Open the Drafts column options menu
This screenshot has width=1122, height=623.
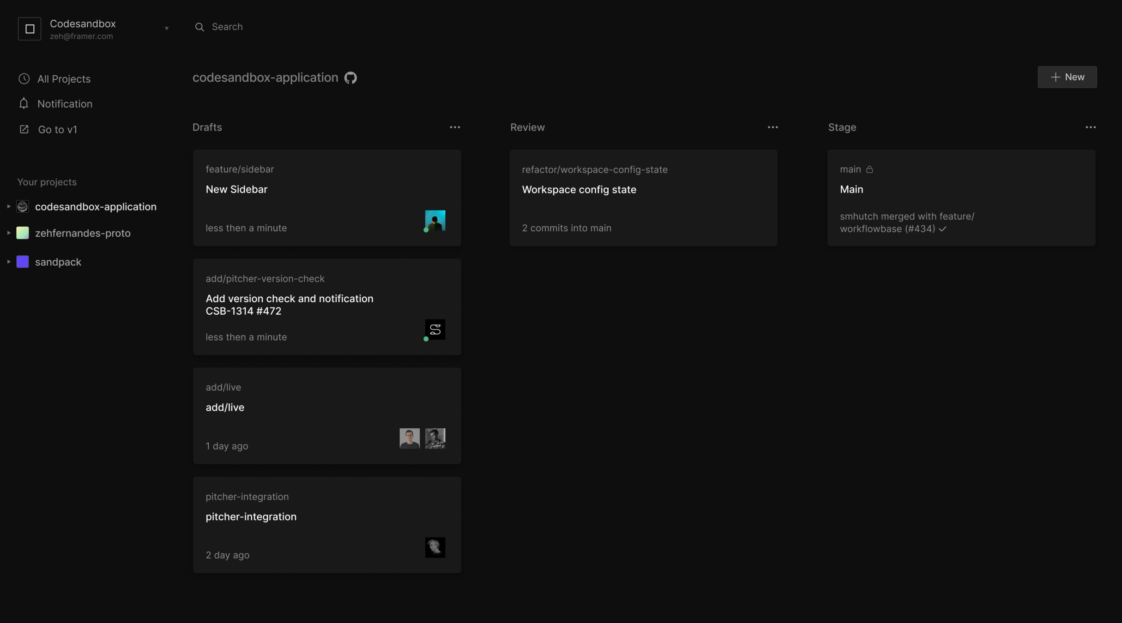coord(455,127)
